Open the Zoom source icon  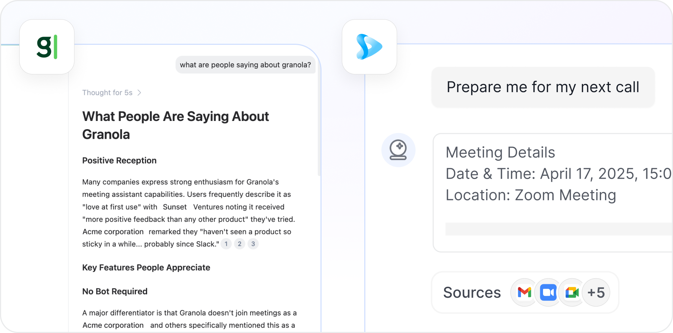(x=548, y=292)
